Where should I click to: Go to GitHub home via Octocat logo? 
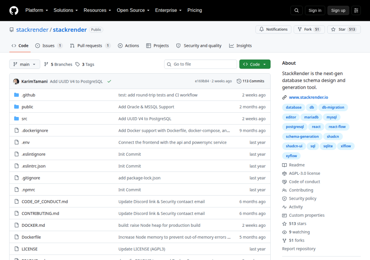pyautogui.click(x=14, y=10)
